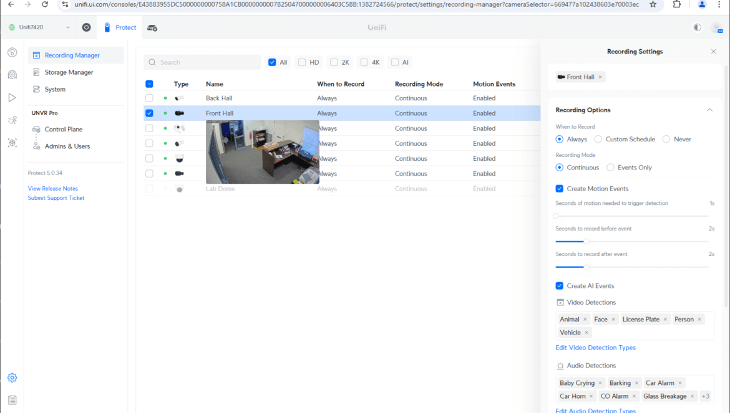Toggle the 4K filter checkbox
Image resolution: width=730 pixels, height=413 pixels.
pyautogui.click(x=364, y=62)
